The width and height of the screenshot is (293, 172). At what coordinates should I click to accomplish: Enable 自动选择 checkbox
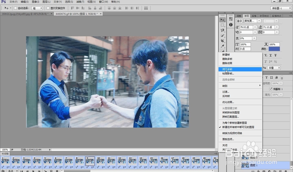(16, 8)
